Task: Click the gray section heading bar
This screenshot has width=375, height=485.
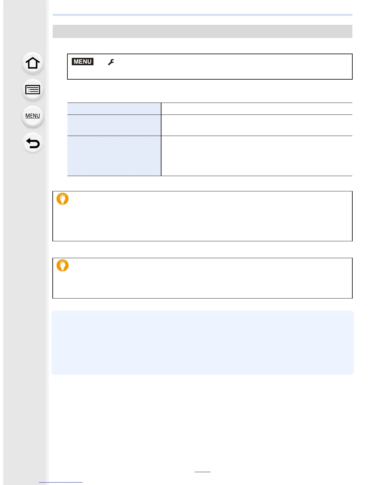Action: 202,31
